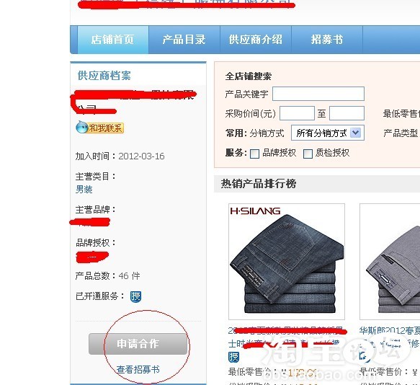The width and height of the screenshot is (420, 385).
Task: Switch to the 产品目录 tab
Action: coord(184,40)
